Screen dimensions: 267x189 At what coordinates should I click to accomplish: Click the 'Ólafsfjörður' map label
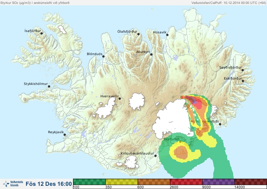127,32
